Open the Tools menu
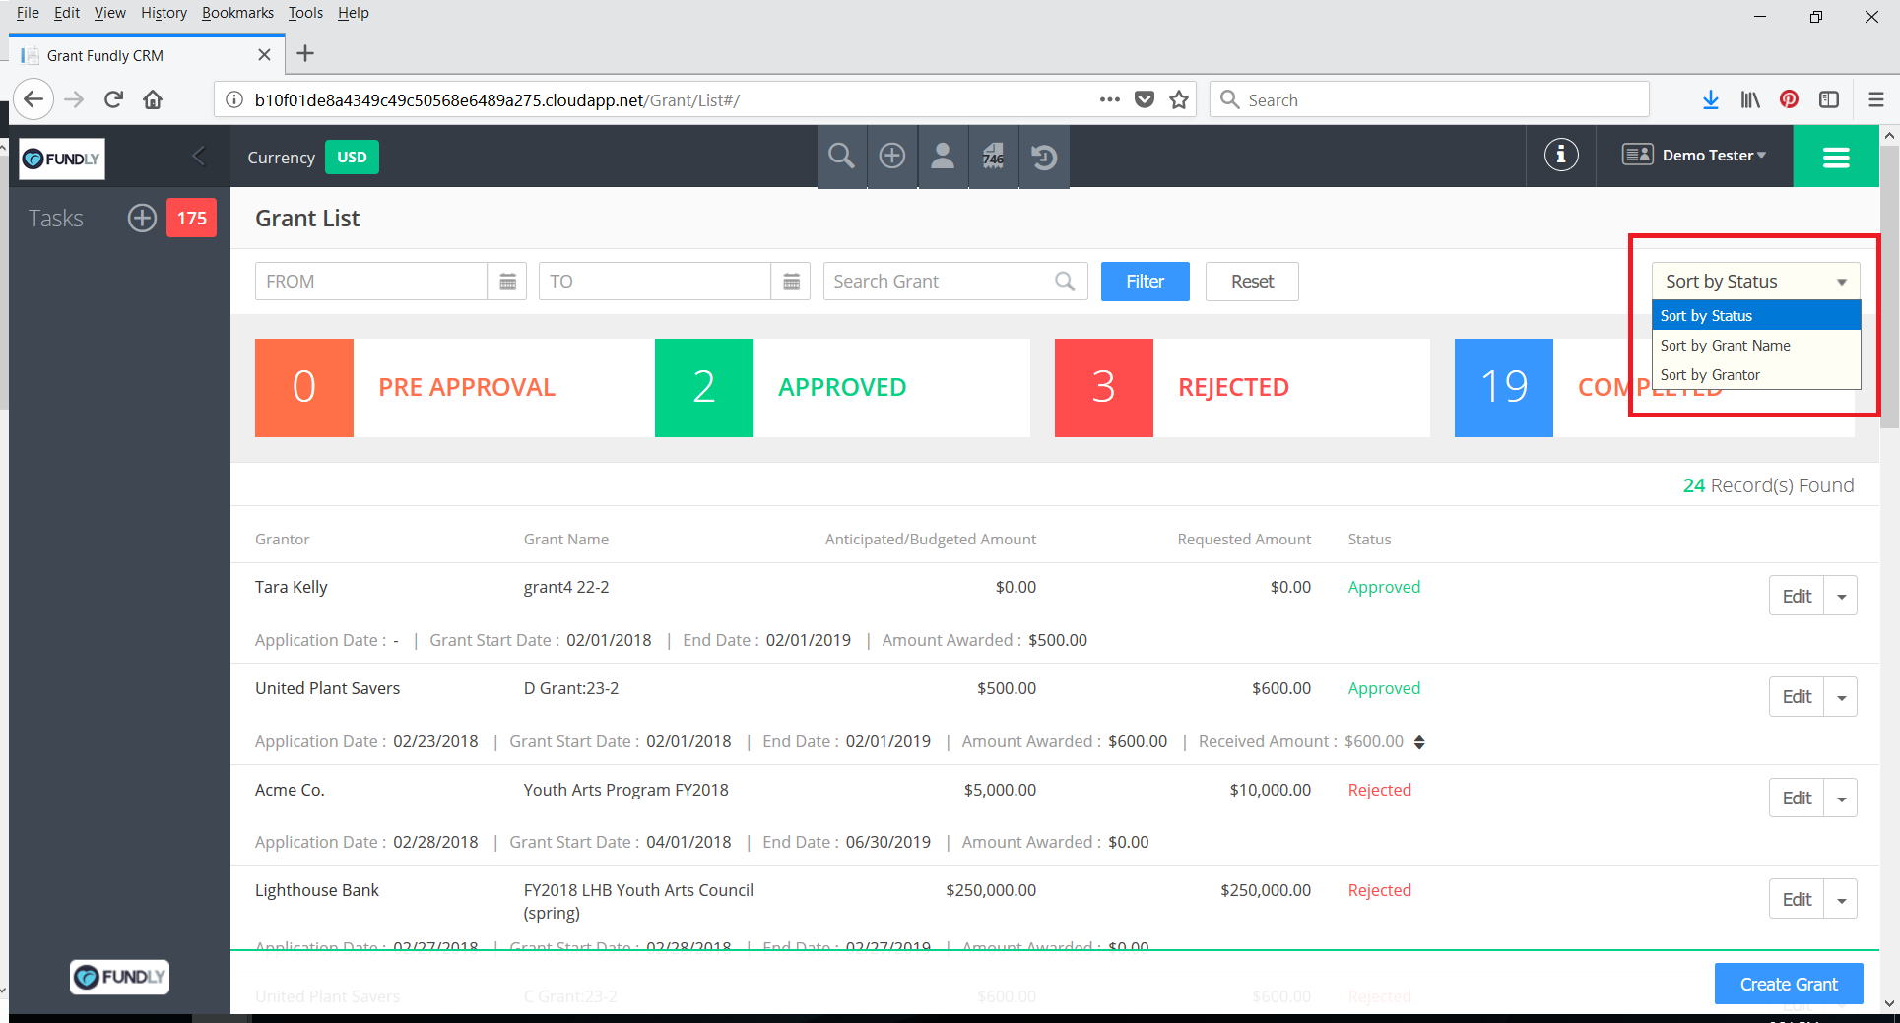 [x=305, y=13]
